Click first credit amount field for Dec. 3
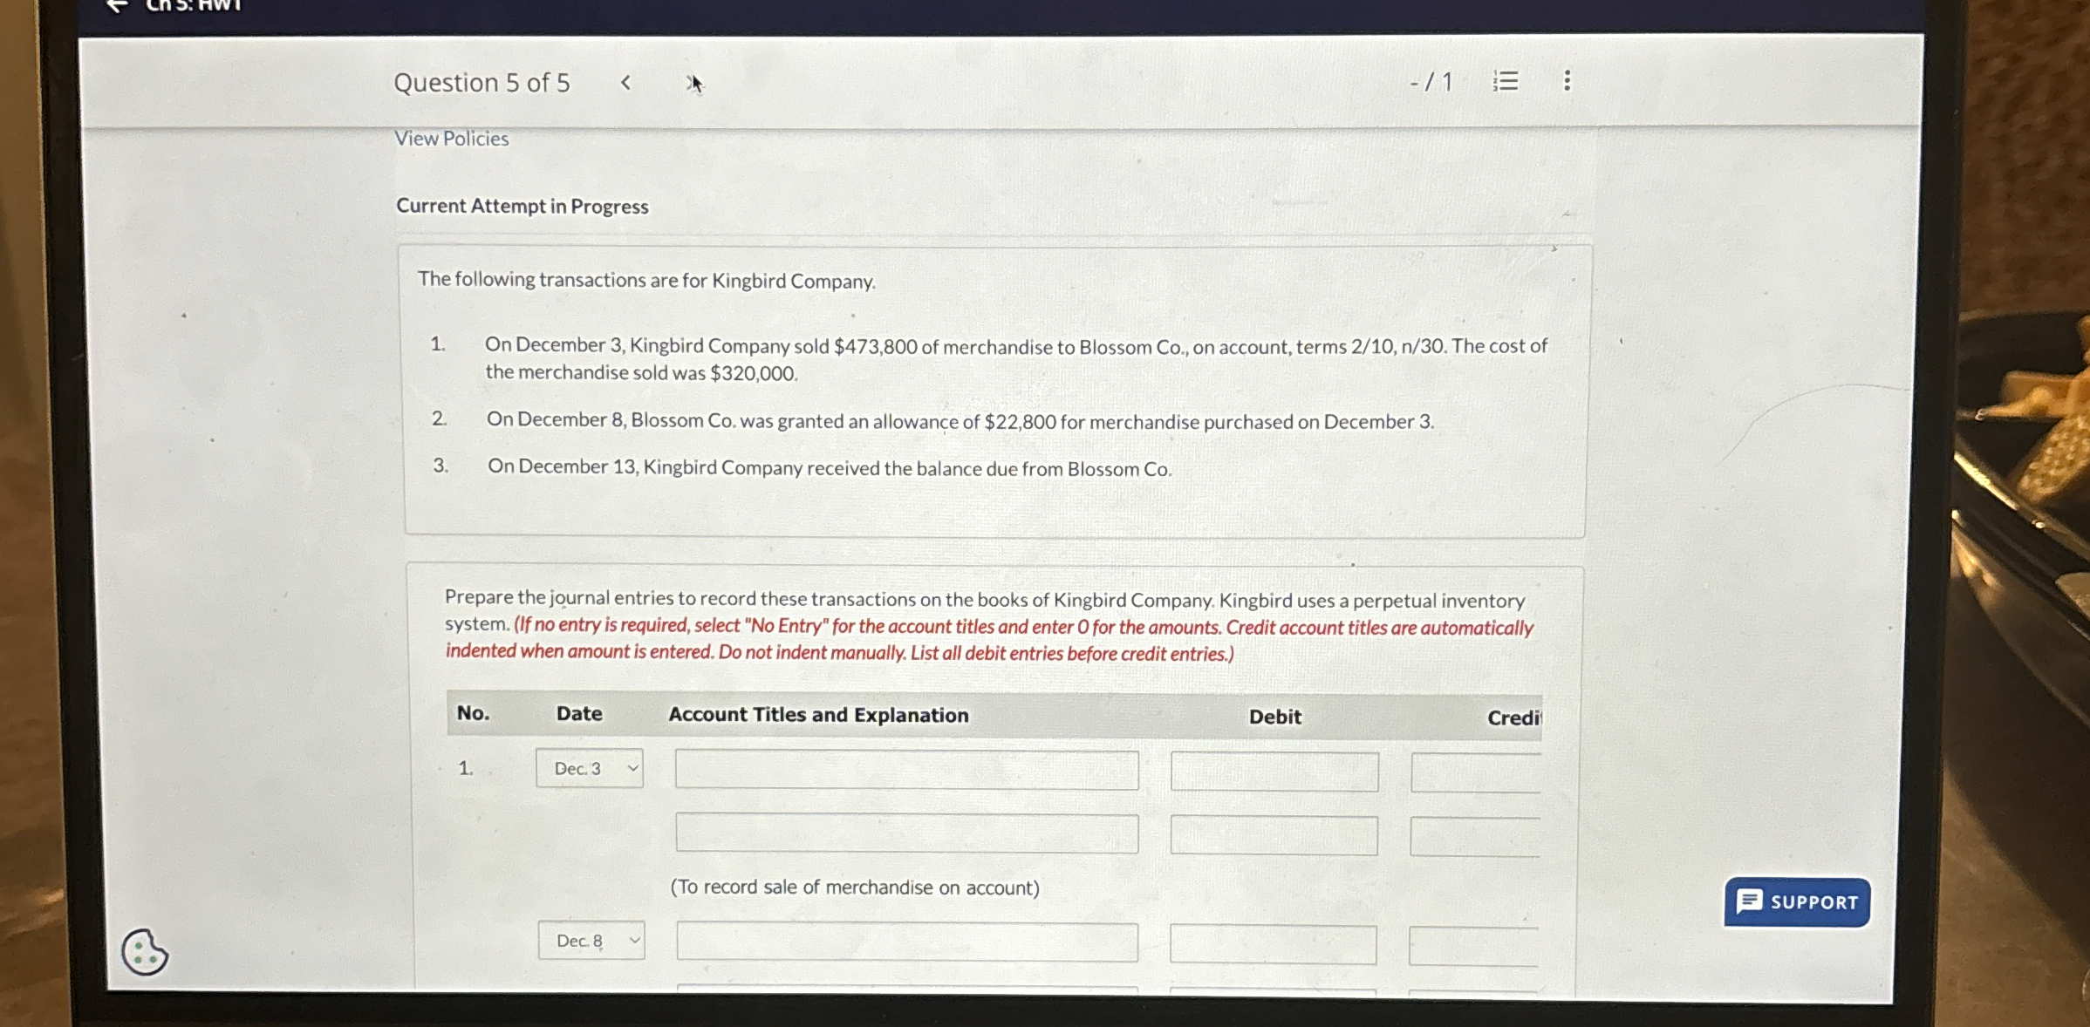Viewport: 2090px width, 1027px height. pos(1474,772)
